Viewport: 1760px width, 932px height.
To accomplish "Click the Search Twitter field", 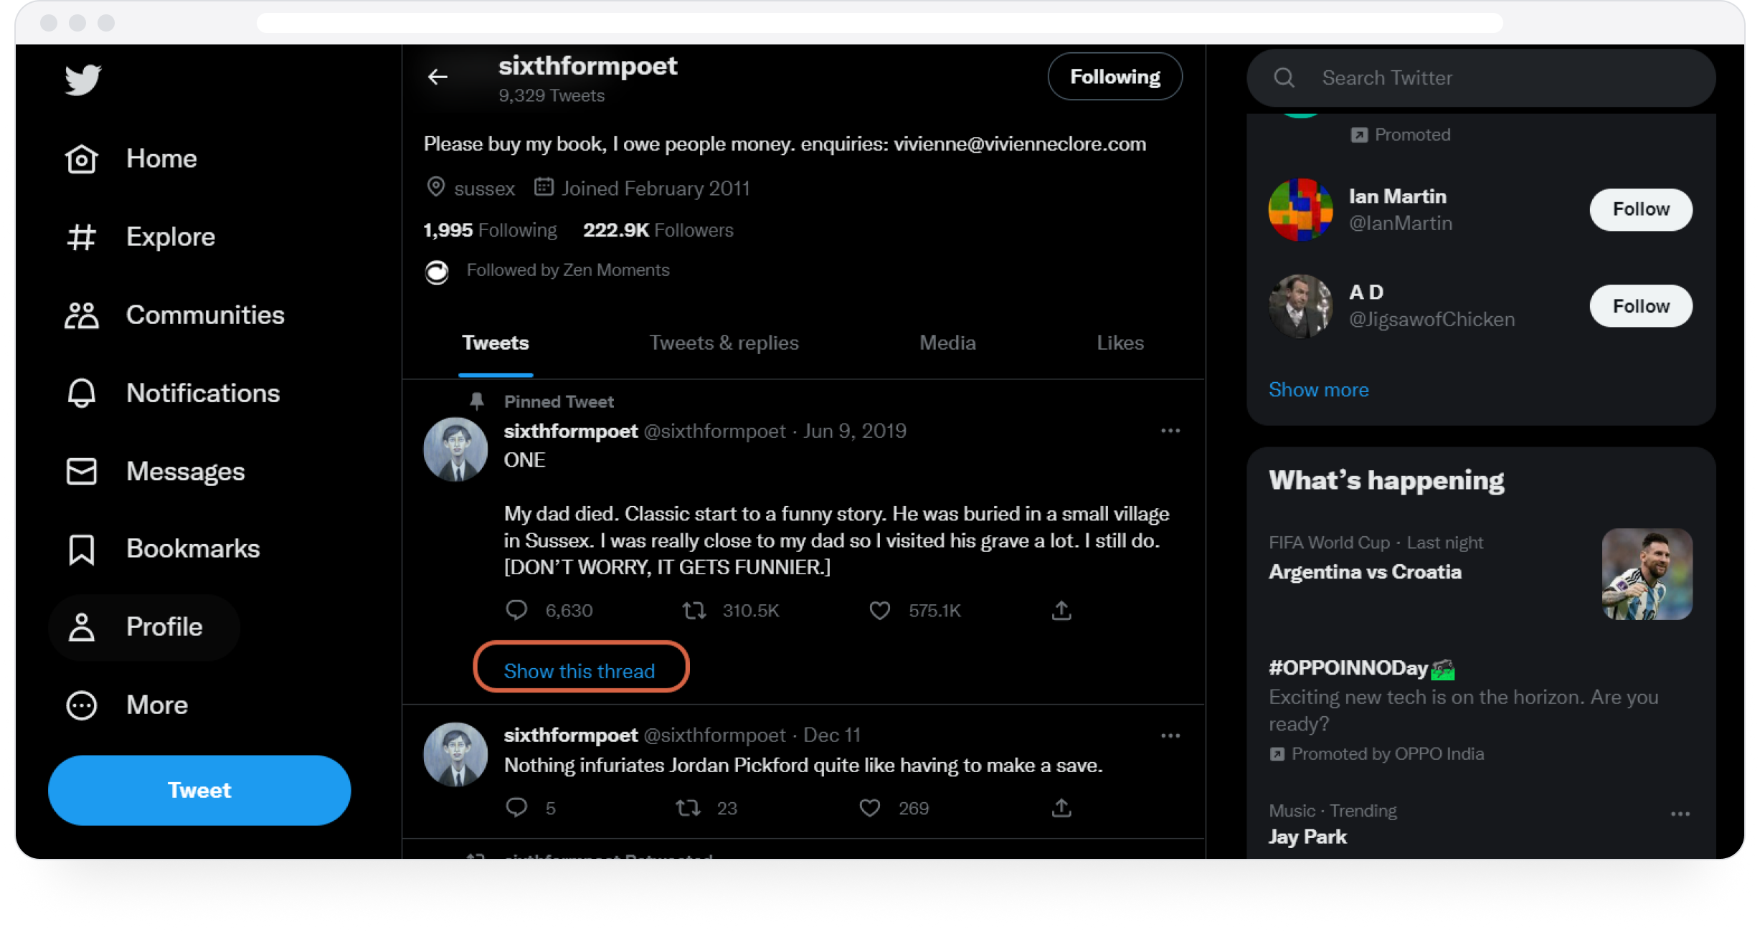I will 1481,77.
